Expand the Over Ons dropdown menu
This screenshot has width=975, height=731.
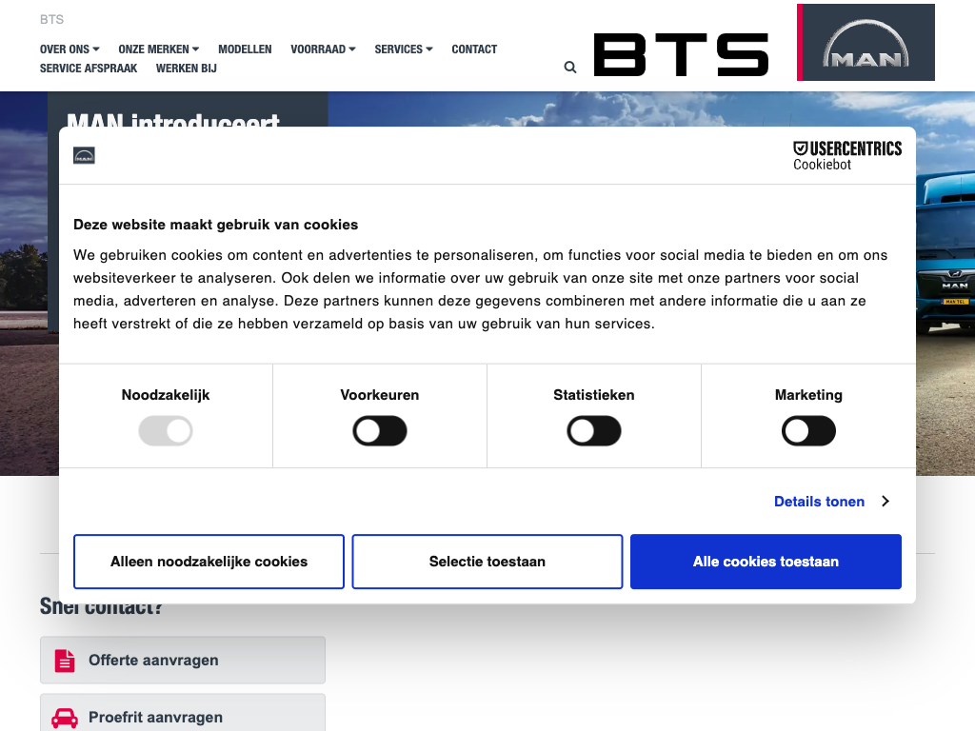tap(70, 49)
